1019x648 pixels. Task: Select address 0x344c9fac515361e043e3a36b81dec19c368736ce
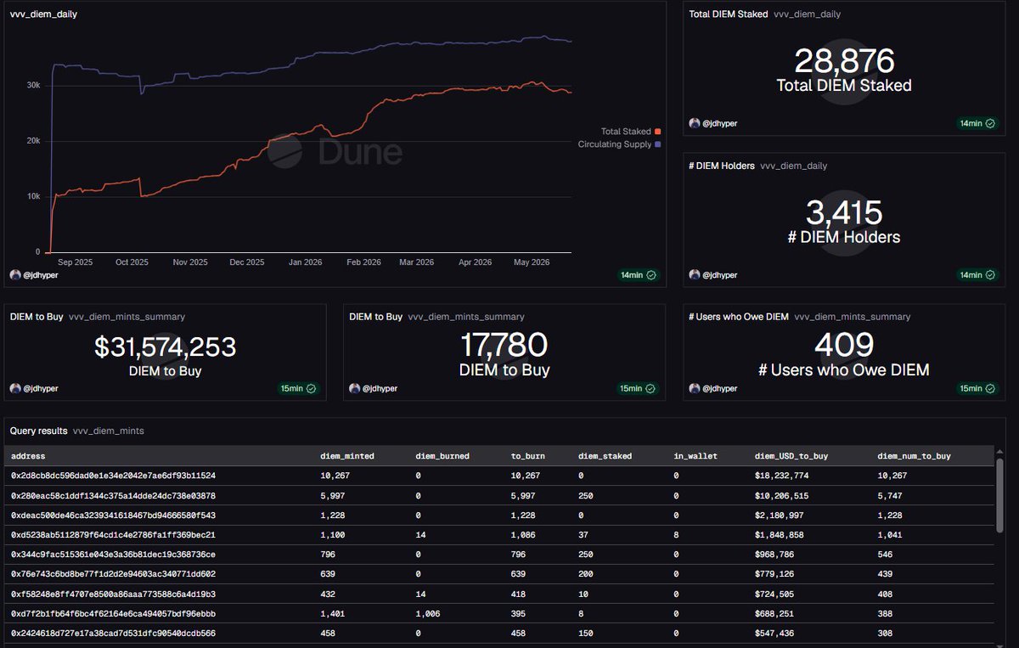click(113, 555)
